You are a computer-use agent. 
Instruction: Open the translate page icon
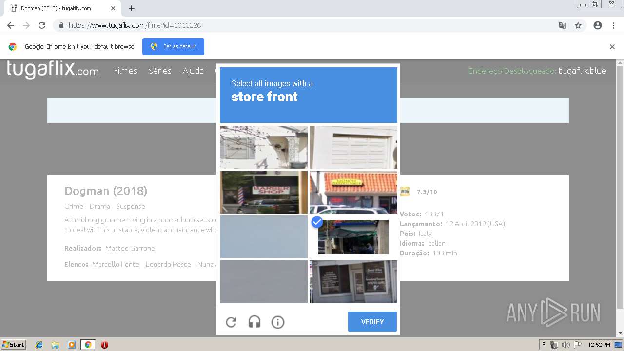pyautogui.click(x=563, y=25)
